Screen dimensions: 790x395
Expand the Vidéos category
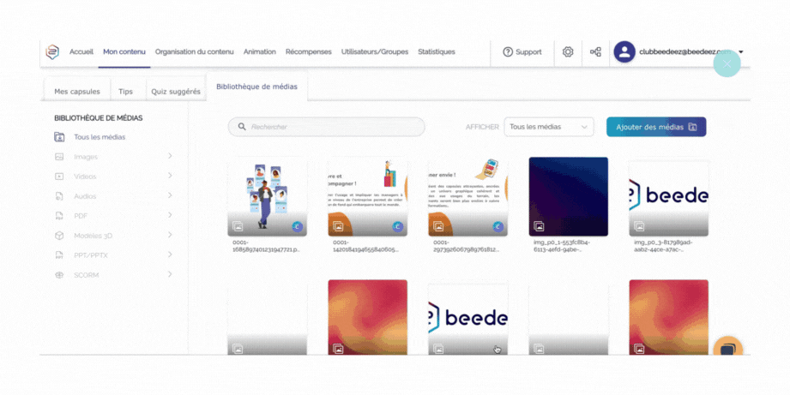(x=113, y=177)
